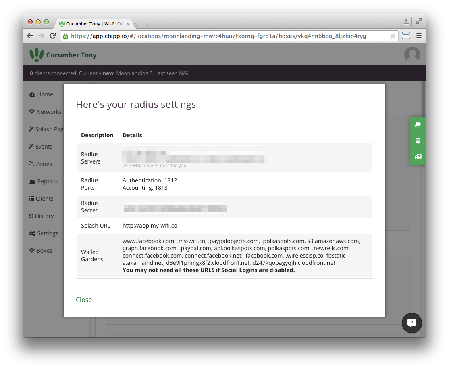Click the Cucumber Tony logo icon
The height and width of the screenshot is (369, 449).
(x=36, y=55)
